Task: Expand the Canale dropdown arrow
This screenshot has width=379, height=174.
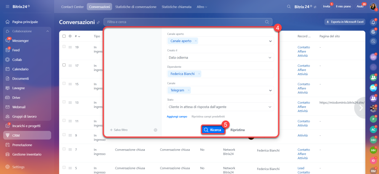Action: click(x=270, y=90)
